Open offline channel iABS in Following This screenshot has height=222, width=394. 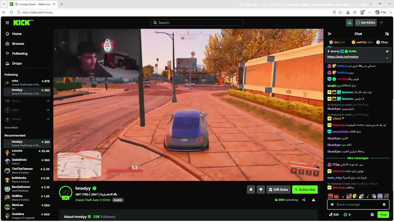click(27, 110)
